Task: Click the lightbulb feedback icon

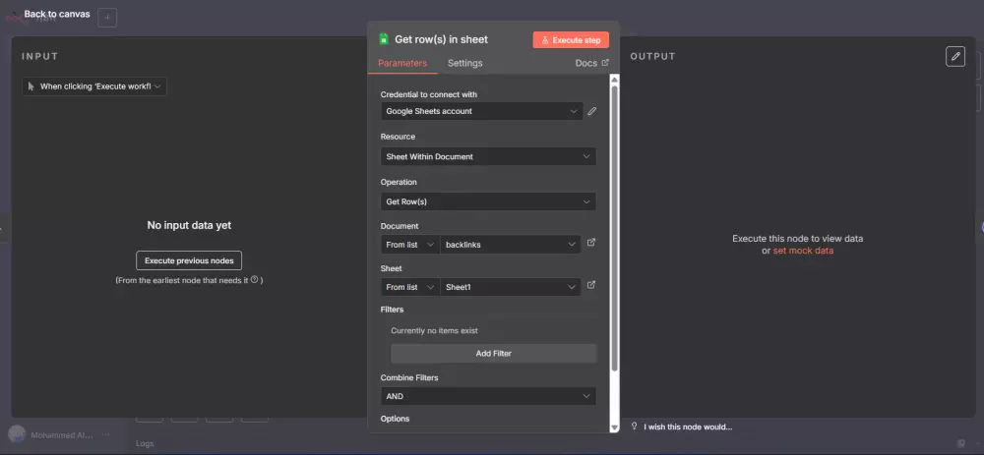Action: [635, 427]
